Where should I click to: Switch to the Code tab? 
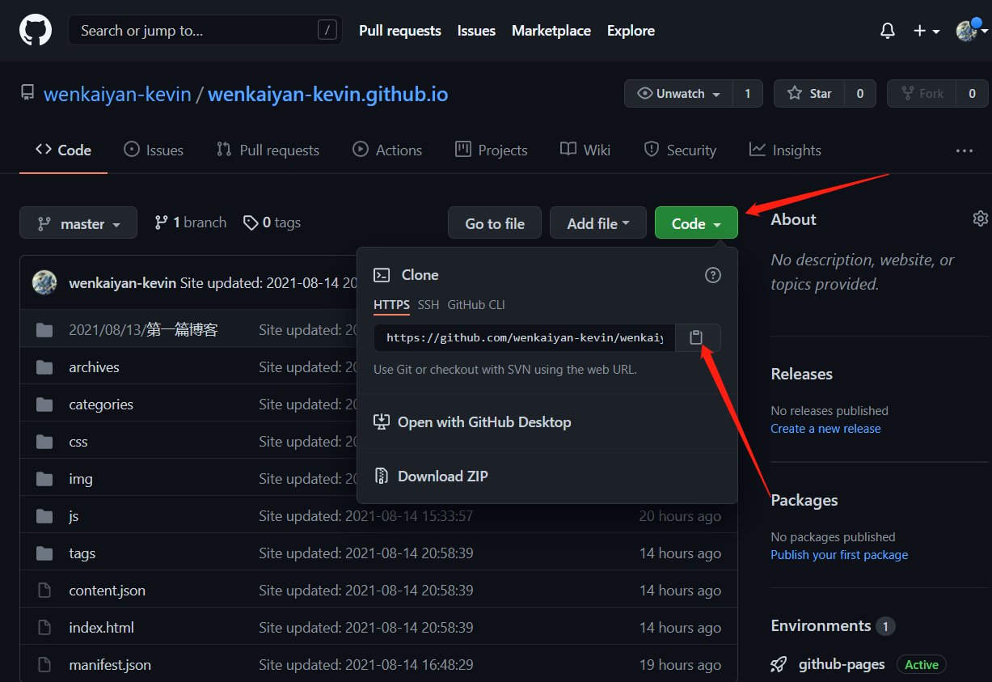pyautogui.click(x=63, y=150)
